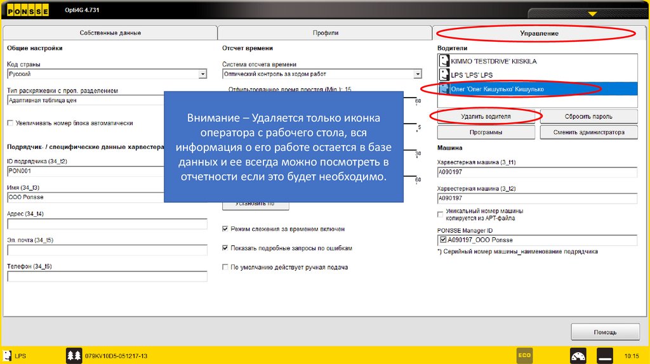Open the Программы button
This screenshot has height=364, width=650.
(x=486, y=132)
